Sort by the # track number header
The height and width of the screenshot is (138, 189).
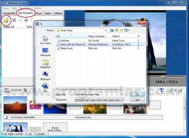pos(141,36)
